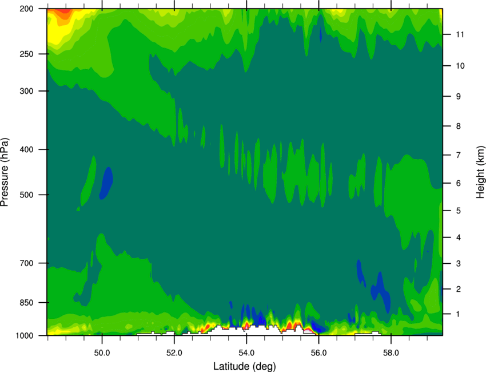Image resolution: width=486 pixels, height=372 pixels.
Task: Click the 10 km height tick label
Action: [x=460, y=66]
